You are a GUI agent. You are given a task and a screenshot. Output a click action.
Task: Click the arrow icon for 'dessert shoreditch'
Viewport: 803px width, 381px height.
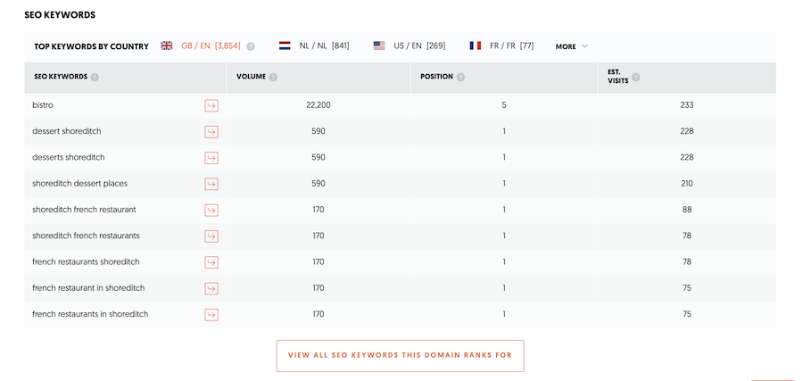[x=211, y=132]
